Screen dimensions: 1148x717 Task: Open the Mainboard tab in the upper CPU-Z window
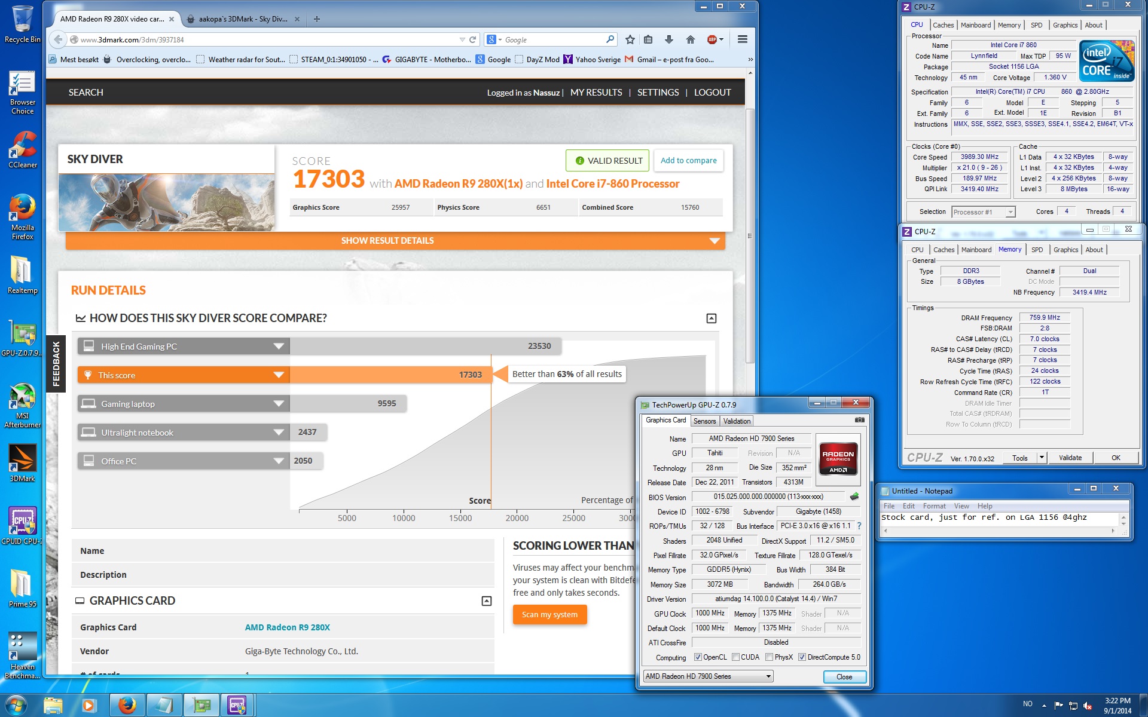tap(976, 25)
